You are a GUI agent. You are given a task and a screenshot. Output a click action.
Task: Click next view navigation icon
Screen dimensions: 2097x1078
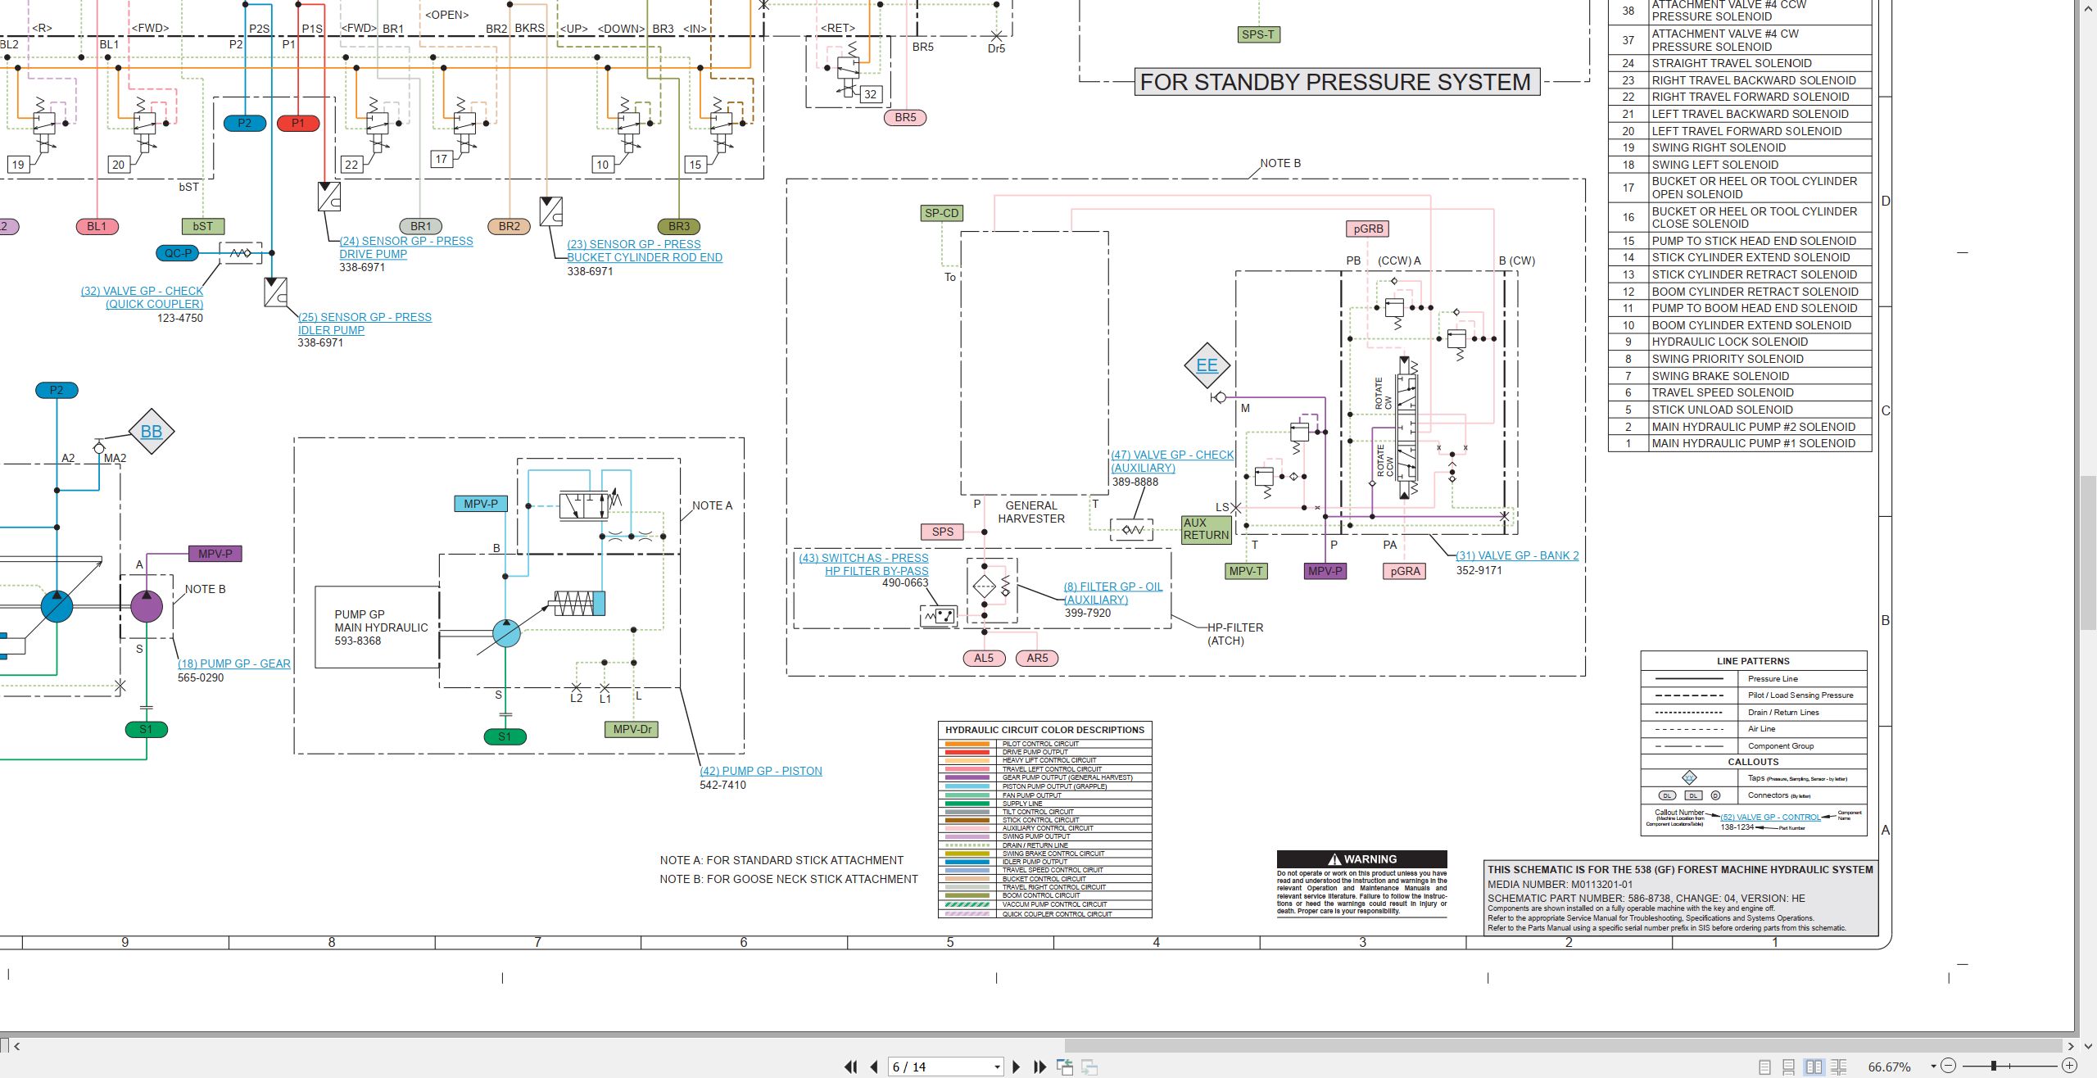pos(1089,1067)
